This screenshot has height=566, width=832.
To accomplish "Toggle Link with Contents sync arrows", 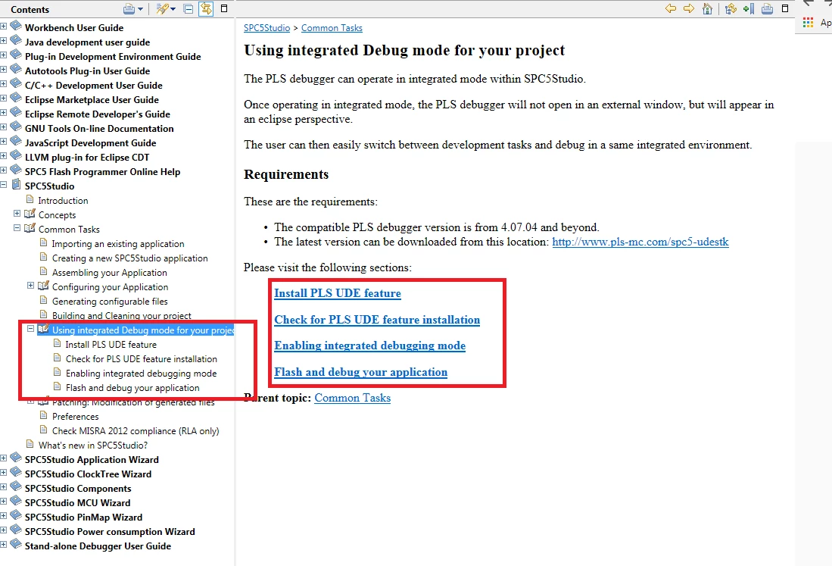I will (206, 9).
